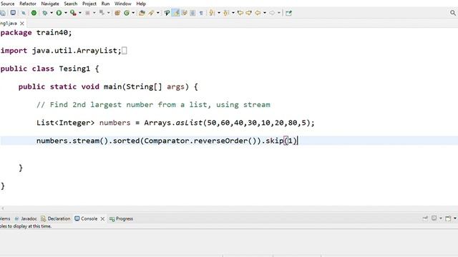
Task: Click the Last Edit Location icon
Action: [x=240, y=13]
